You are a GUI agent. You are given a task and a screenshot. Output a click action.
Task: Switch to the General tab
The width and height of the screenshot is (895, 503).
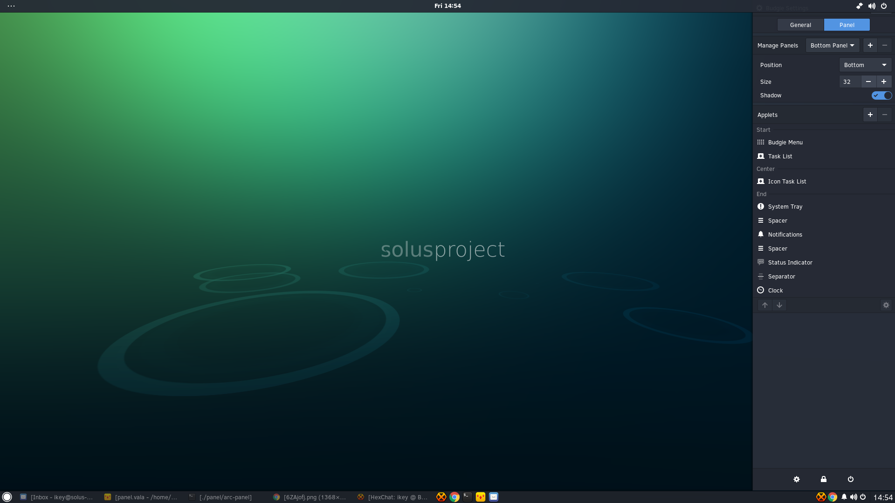tap(800, 25)
